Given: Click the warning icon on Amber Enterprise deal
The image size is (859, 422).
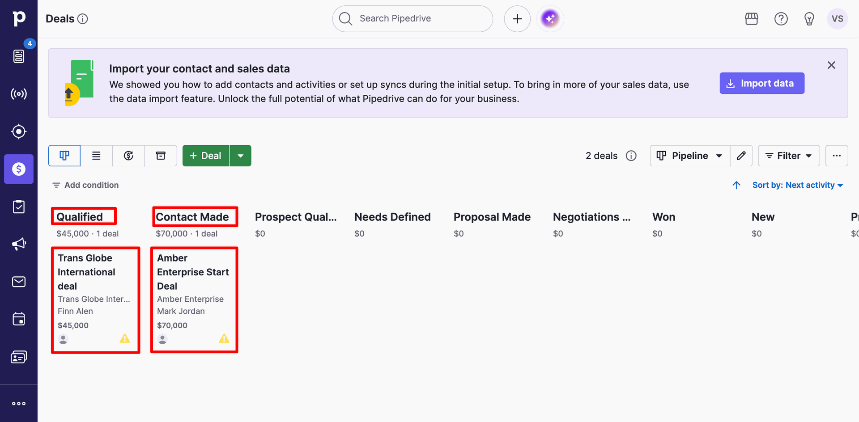Looking at the screenshot, I should [224, 338].
